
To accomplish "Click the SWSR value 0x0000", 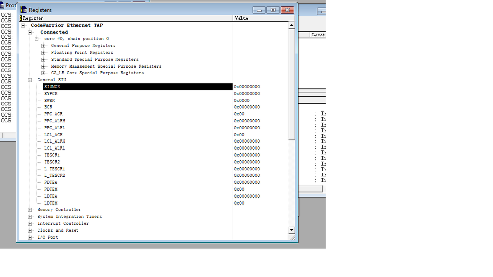I will (x=242, y=101).
